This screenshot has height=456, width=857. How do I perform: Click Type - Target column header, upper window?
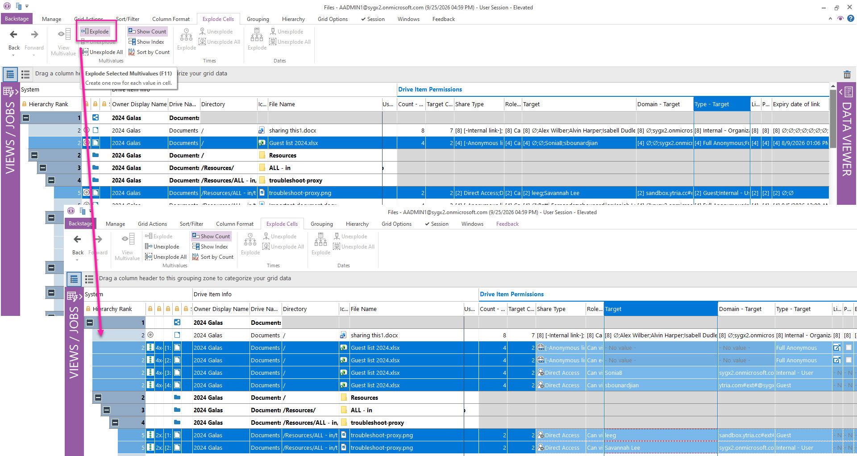(x=721, y=104)
